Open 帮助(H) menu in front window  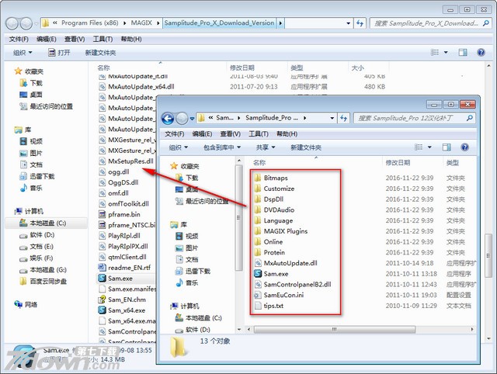tap(287, 134)
